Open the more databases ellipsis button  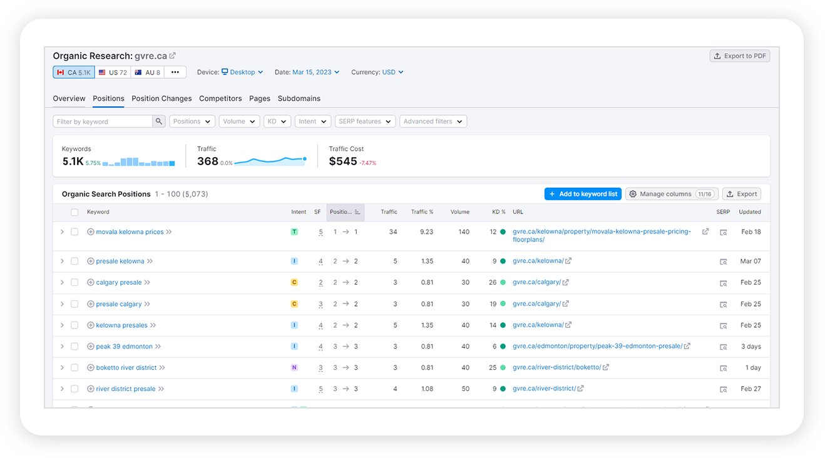coord(175,72)
